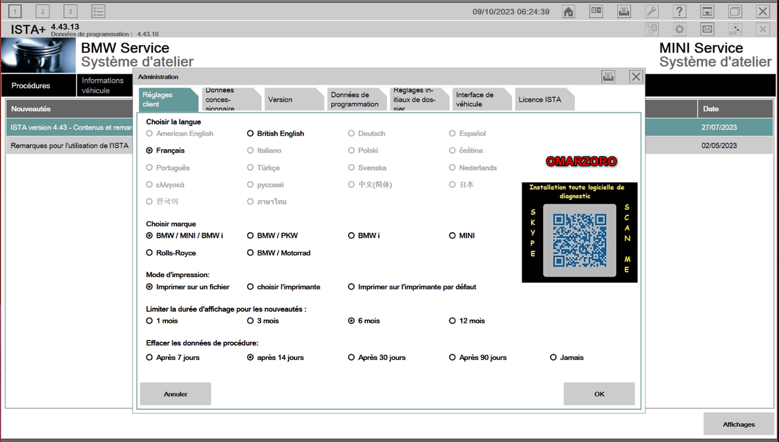Select choisir l'imprimante option
Image resolution: width=779 pixels, height=442 pixels.
284,286
